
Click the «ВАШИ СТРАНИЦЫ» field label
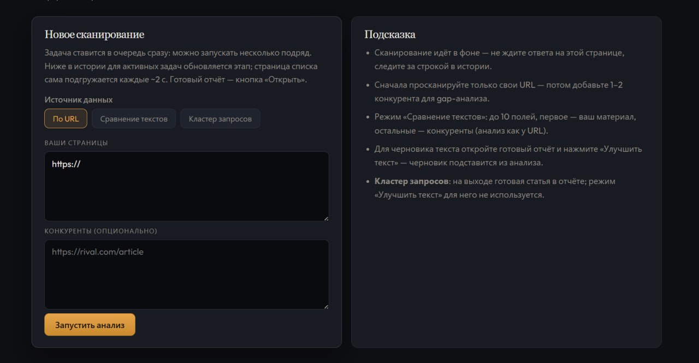pyautogui.click(x=76, y=142)
